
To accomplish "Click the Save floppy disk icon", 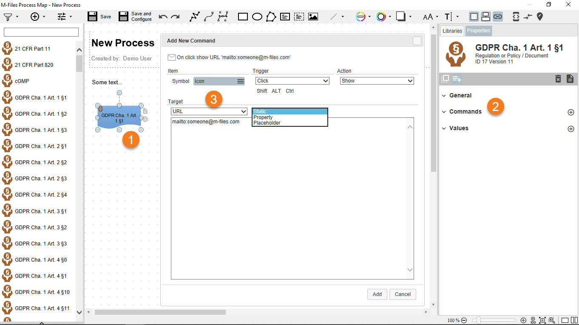I will coord(92,17).
